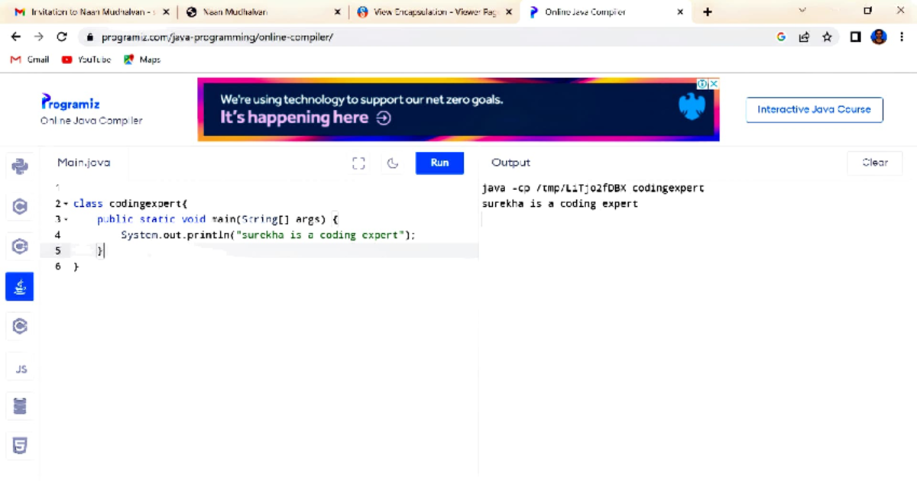917x481 pixels.
Task: Go forward in browser history
Action: coord(39,37)
